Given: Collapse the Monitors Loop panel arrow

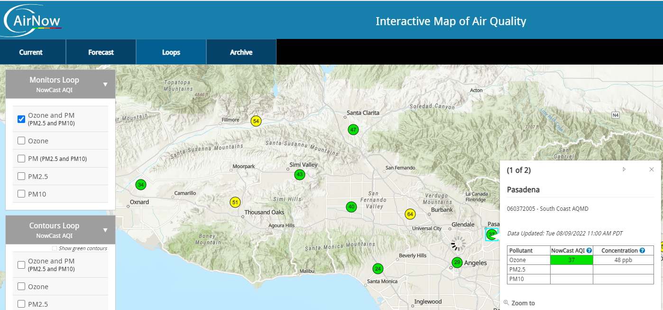Looking at the screenshot, I should [x=105, y=85].
